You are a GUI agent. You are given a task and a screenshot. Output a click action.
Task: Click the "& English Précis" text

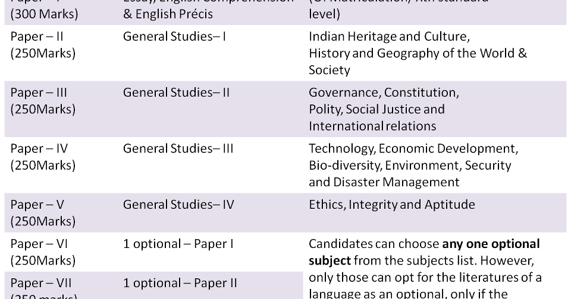tap(168, 14)
